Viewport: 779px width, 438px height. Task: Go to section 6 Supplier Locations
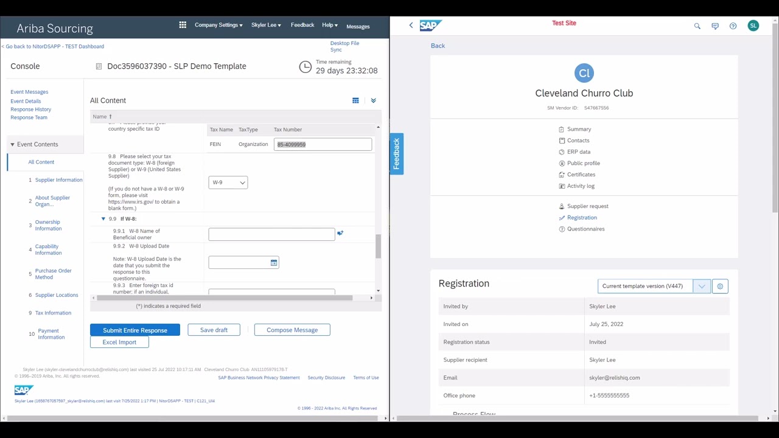(57, 295)
